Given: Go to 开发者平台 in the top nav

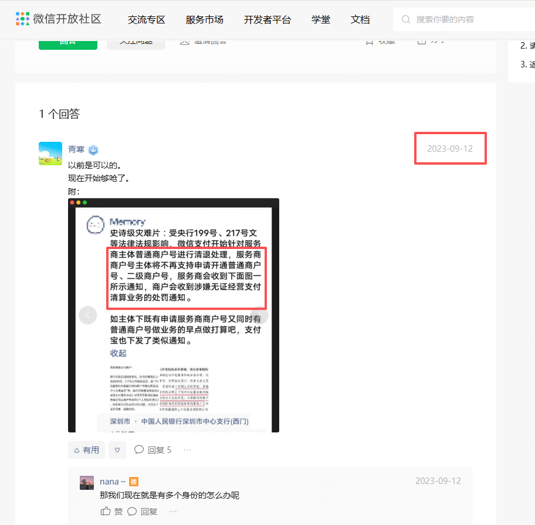Looking at the screenshot, I should (x=267, y=20).
